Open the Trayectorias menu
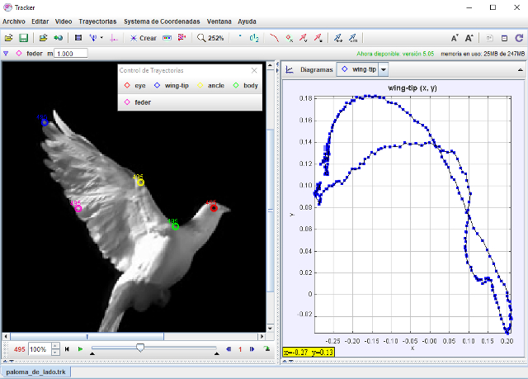 [x=97, y=21]
